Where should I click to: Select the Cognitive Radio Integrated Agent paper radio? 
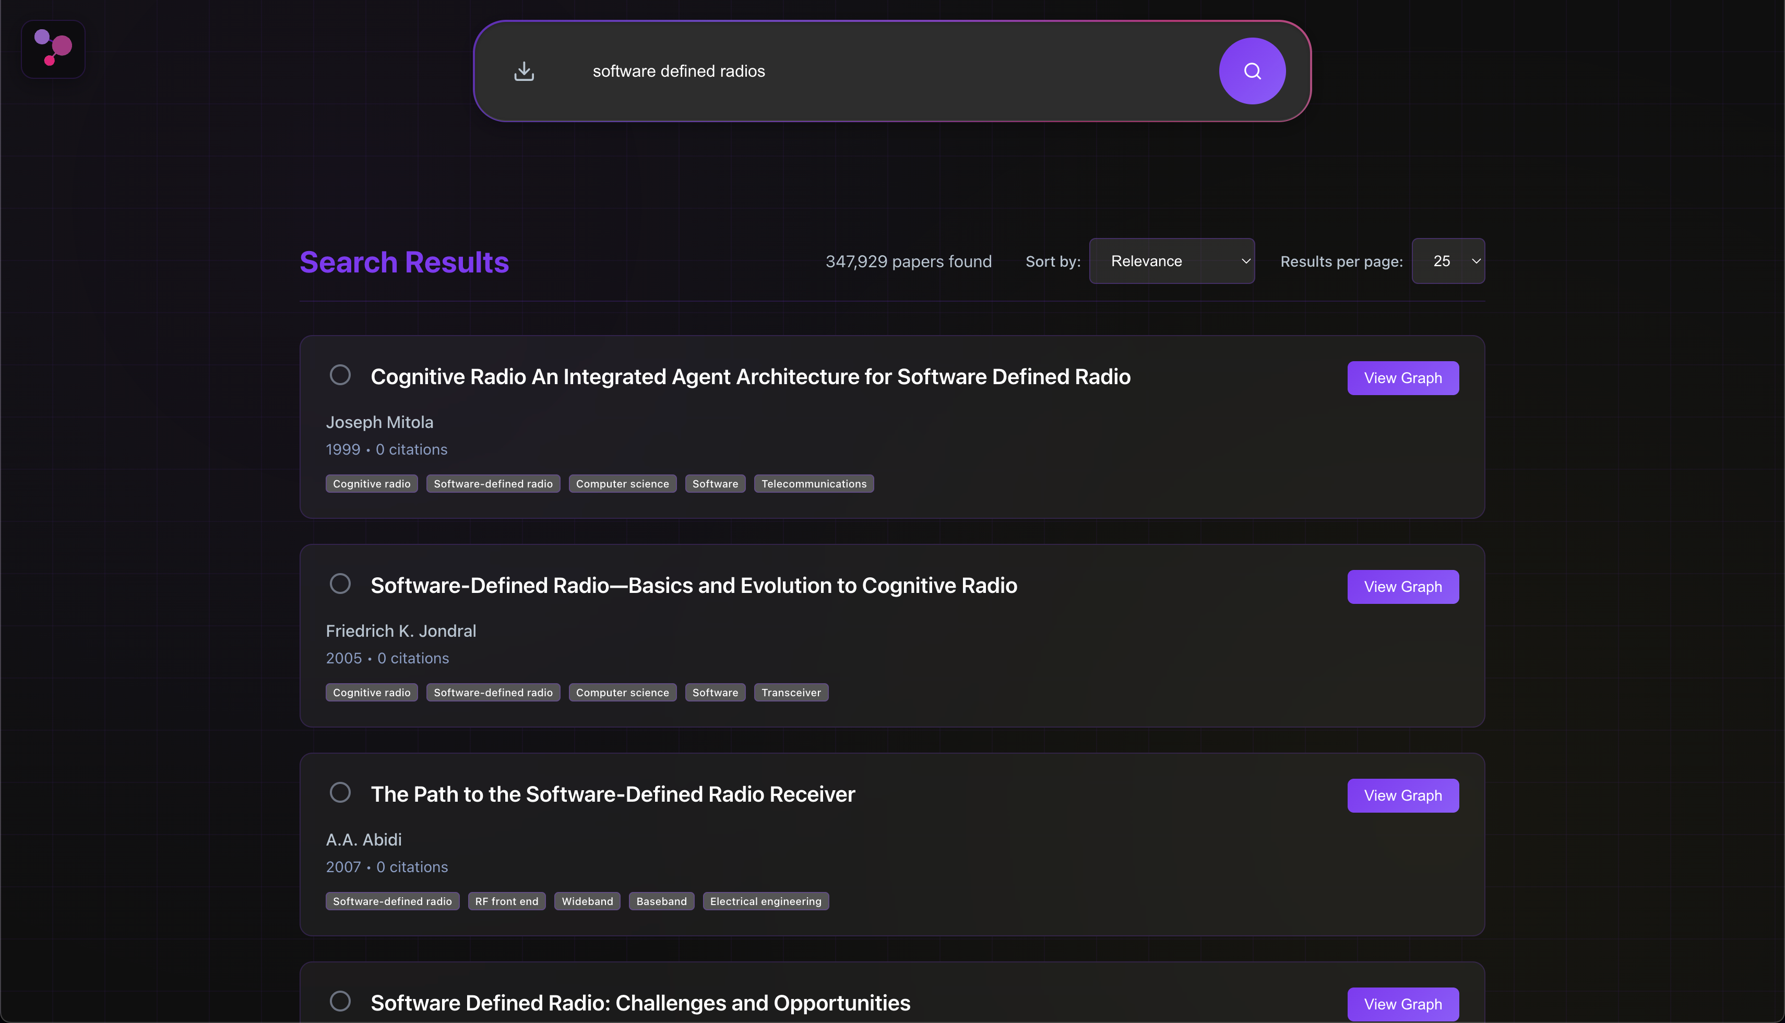point(340,375)
